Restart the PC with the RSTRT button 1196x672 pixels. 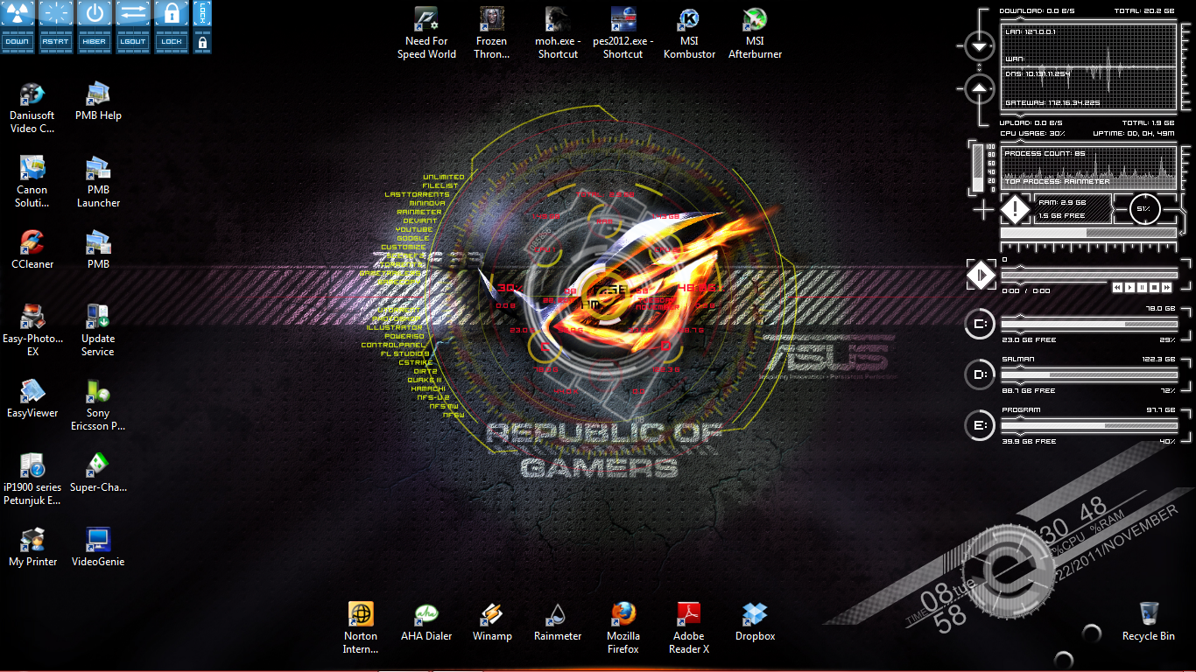[55, 26]
